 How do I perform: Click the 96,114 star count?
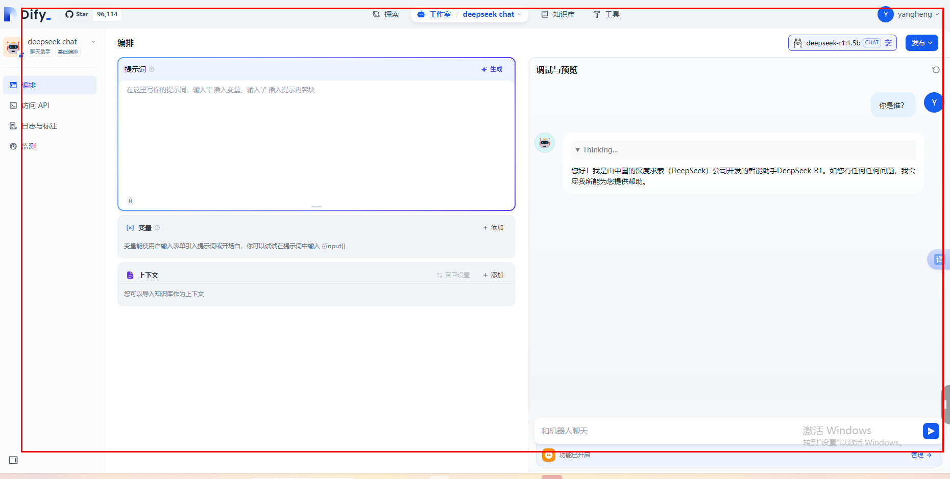(107, 14)
